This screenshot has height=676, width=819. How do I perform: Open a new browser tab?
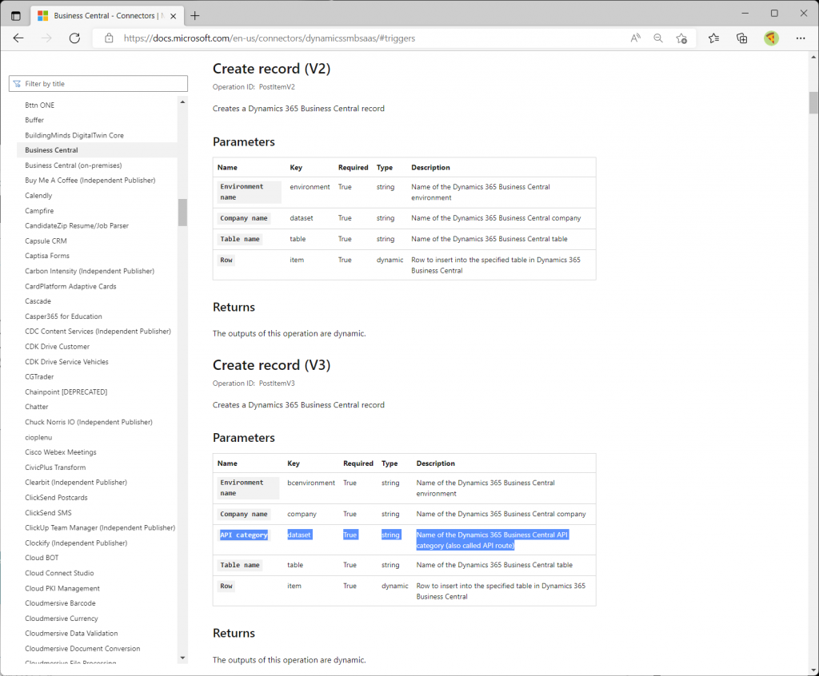(x=195, y=16)
